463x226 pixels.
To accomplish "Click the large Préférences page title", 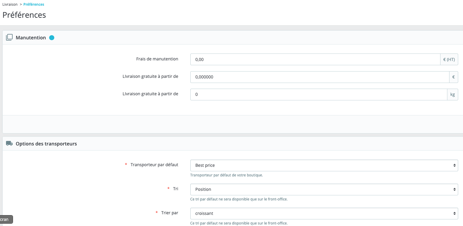I will click(x=24, y=15).
